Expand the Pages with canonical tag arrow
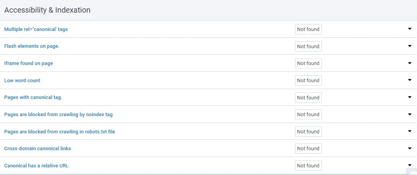The width and height of the screenshot is (417, 175). coord(409,97)
